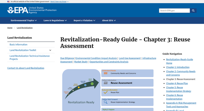The width and height of the screenshot is (204, 111).
Task: Jump to Land Use Assessment section
Action: [130, 58]
